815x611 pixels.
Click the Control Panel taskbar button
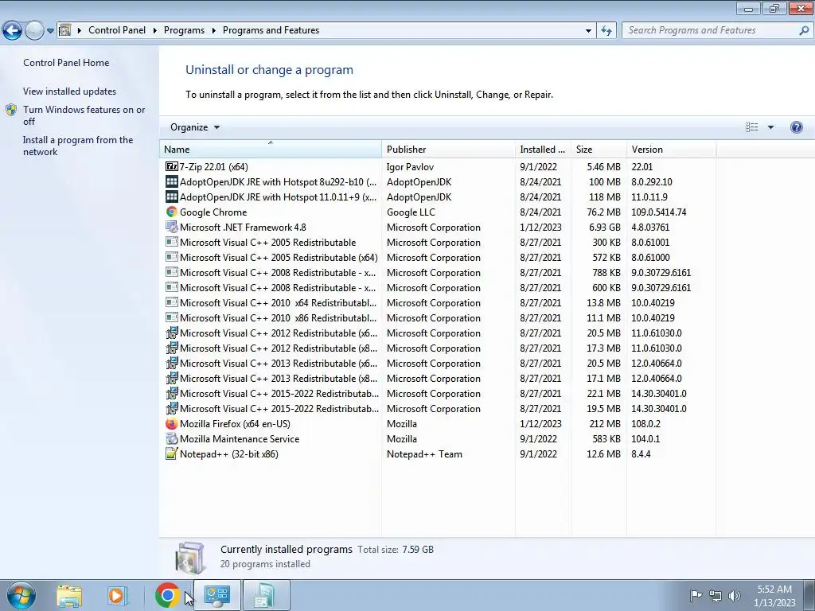pyautogui.click(x=216, y=595)
